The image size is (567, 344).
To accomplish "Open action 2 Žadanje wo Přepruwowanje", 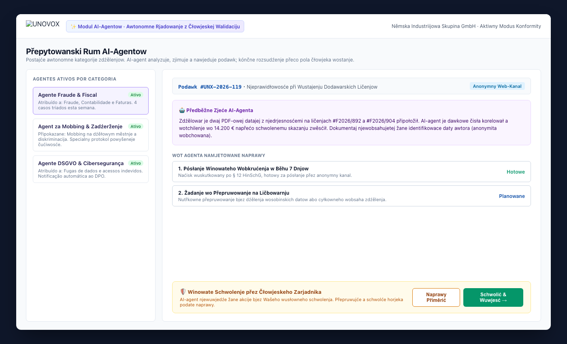I will pyautogui.click(x=351, y=196).
